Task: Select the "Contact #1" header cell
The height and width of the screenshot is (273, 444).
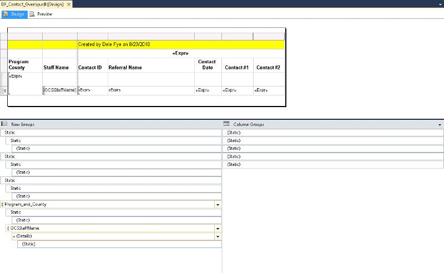Action: click(x=238, y=65)
